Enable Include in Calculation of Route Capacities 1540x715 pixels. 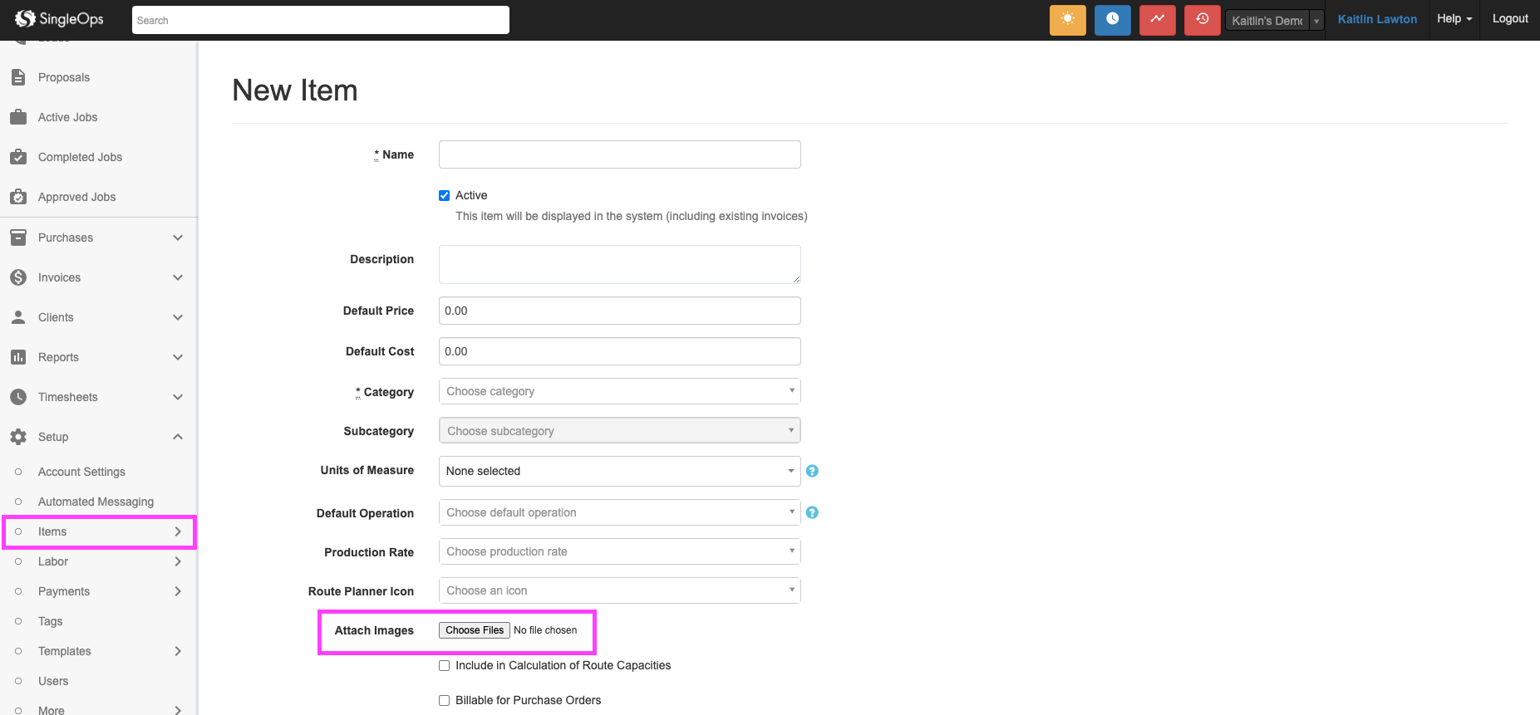[x=444, y=665]
